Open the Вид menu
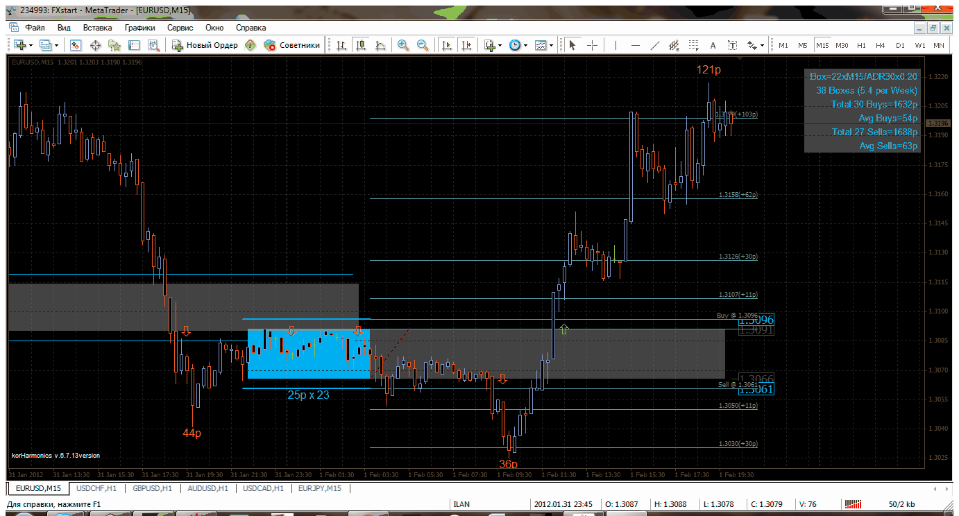 65,28
